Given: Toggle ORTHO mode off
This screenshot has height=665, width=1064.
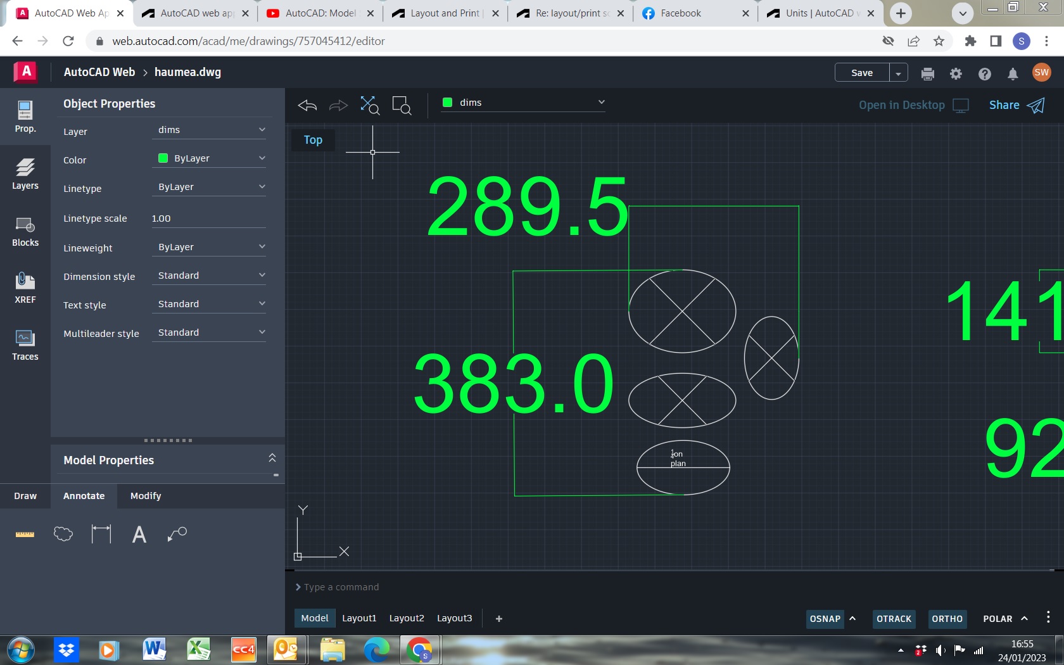Looking at the screenshot, I should pyautogui.click(x=947, y=619).
